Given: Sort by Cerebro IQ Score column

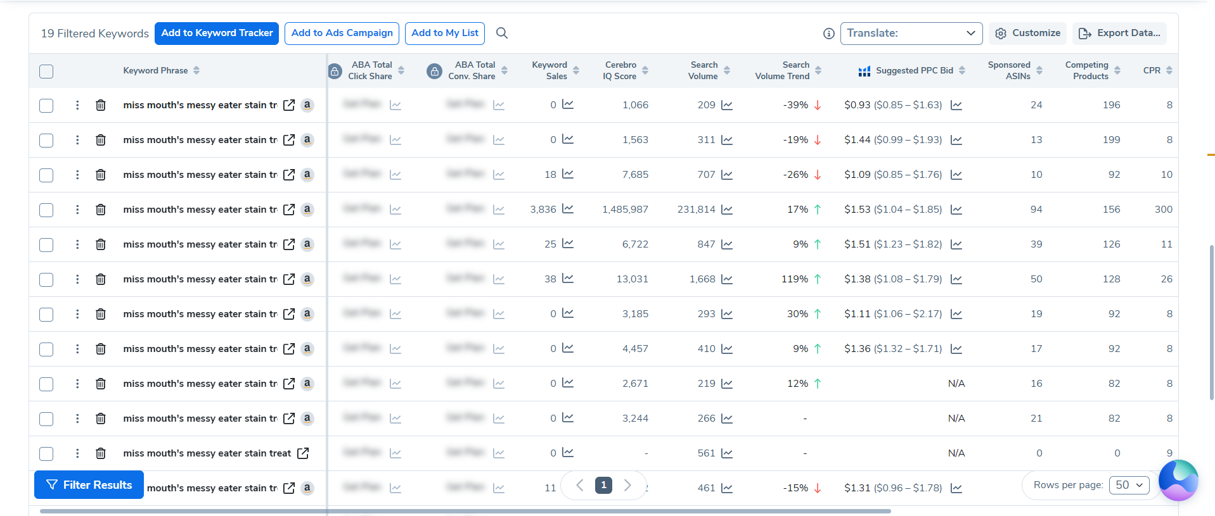Looking at the screenshot, I should tap(645, 70).
